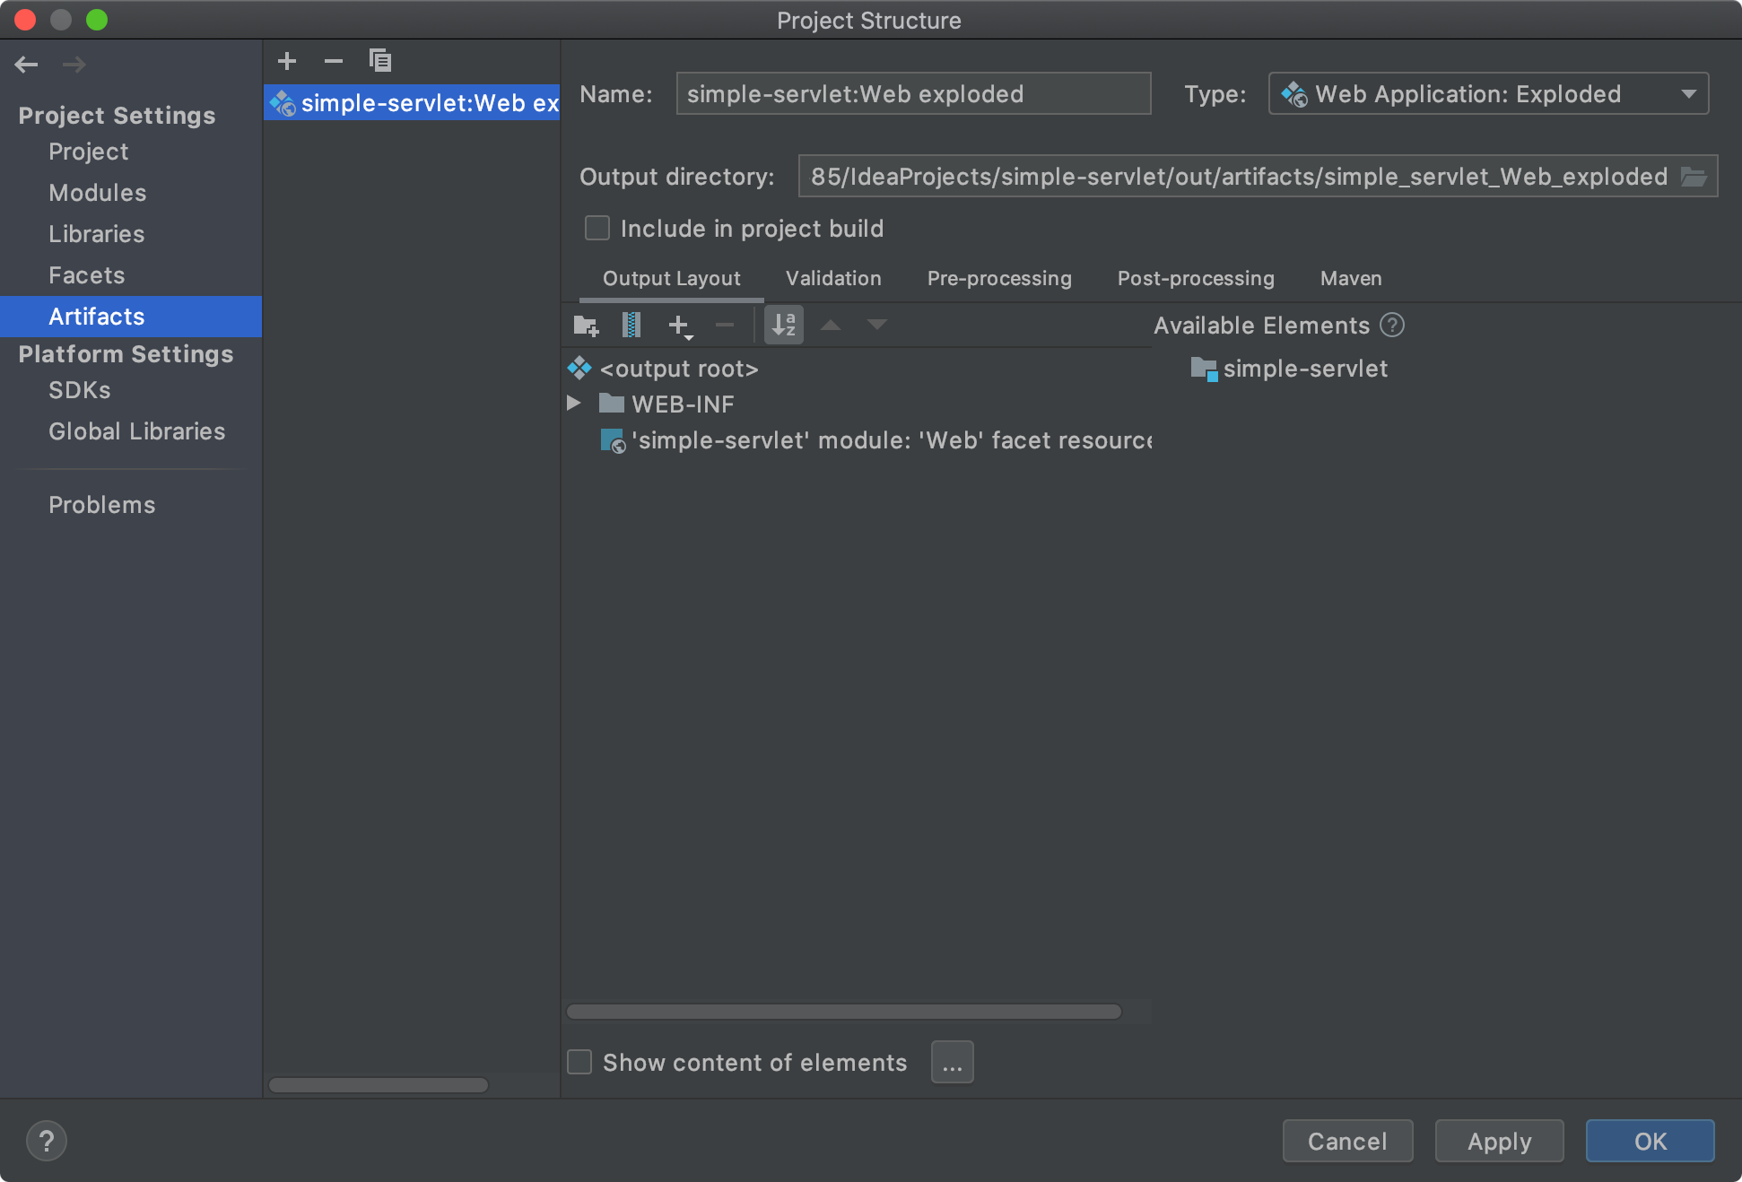Open Available Elements help icon
The image size is (1742, 1182).
(x=1392, y=325)
